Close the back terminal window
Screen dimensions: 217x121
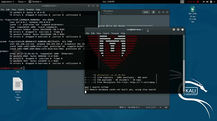click(x=97, y=6)
